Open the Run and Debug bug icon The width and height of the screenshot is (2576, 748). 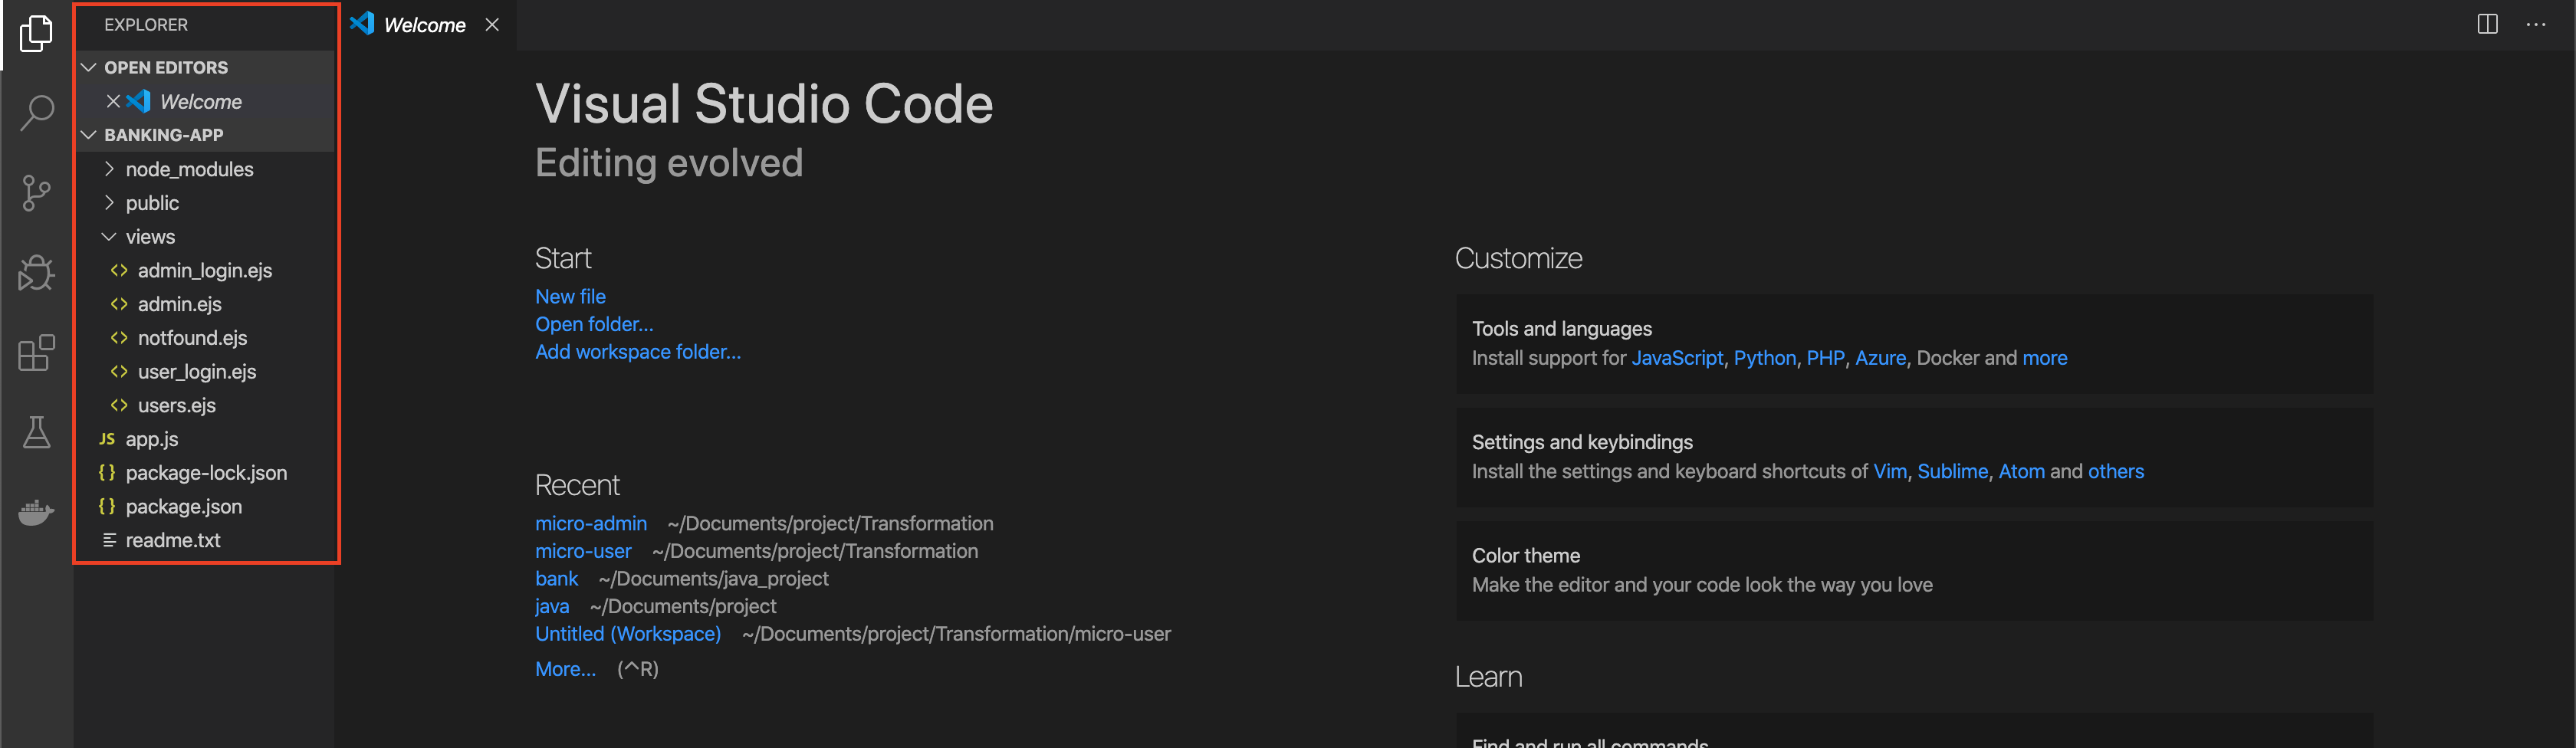click(x=36, y=272)
